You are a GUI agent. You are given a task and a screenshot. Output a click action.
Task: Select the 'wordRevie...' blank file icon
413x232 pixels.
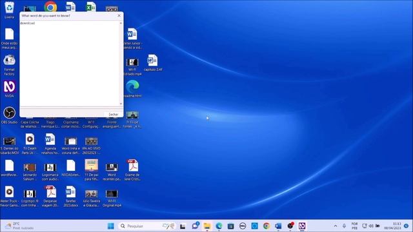(x=9, y=168)
